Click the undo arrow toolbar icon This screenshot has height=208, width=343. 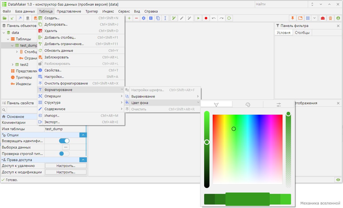(x=213, y=18)
